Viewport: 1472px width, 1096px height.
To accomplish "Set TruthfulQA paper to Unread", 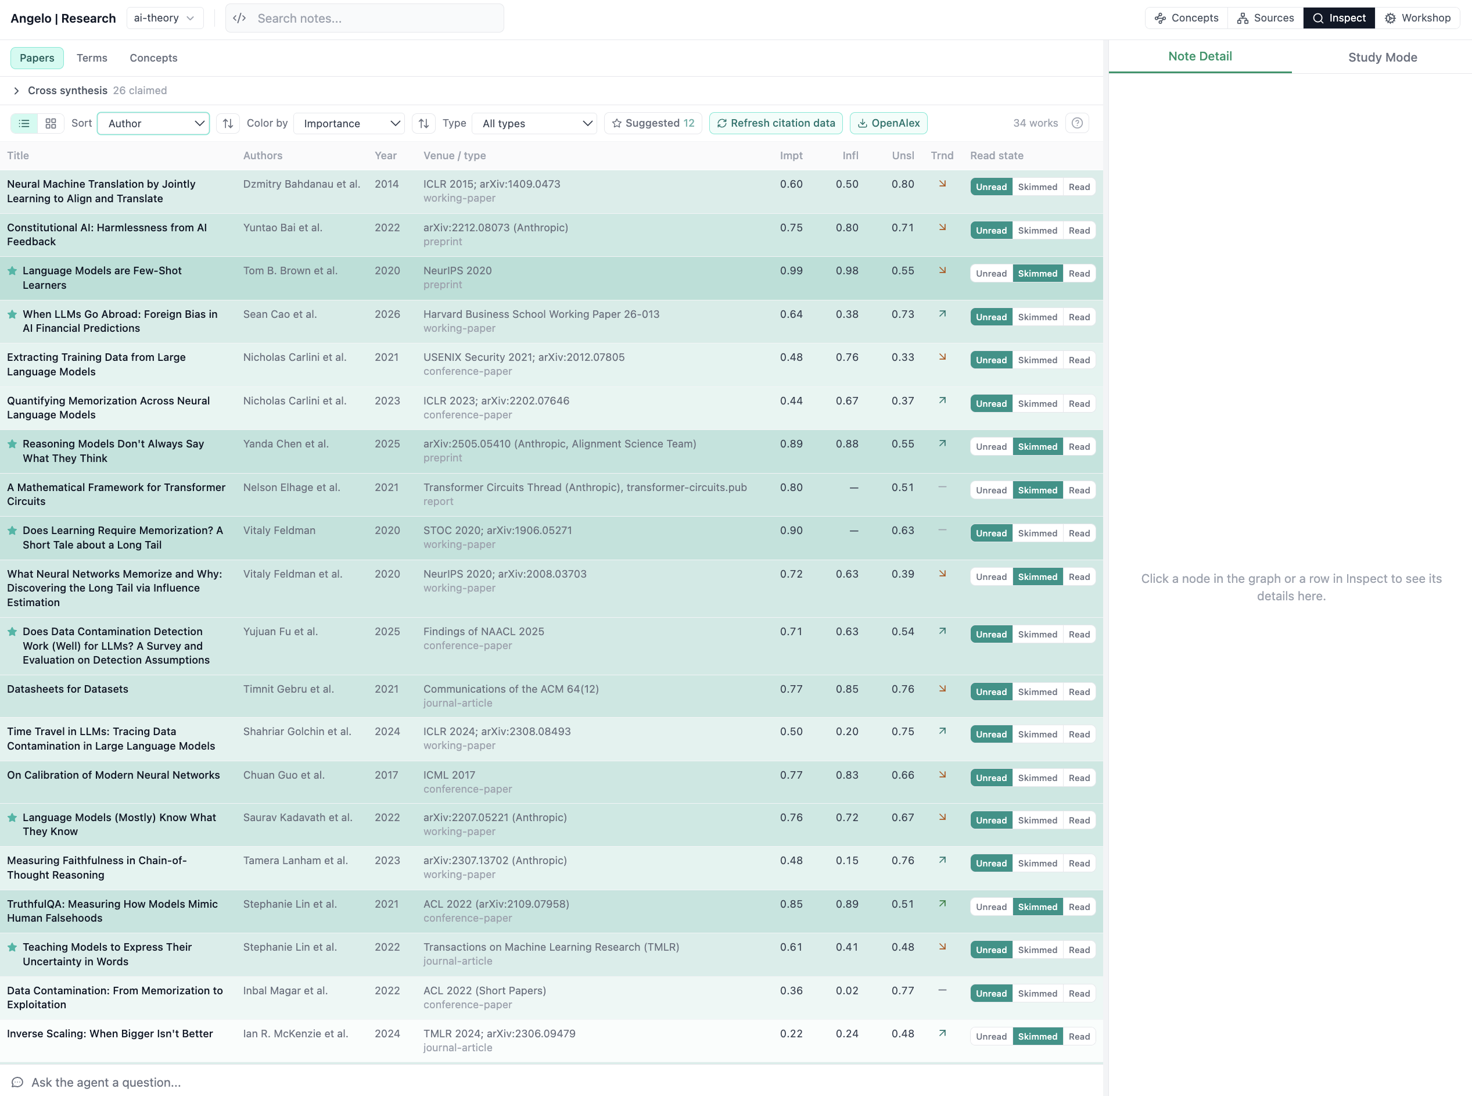I will pyautogui.click(x=991, y=907).
